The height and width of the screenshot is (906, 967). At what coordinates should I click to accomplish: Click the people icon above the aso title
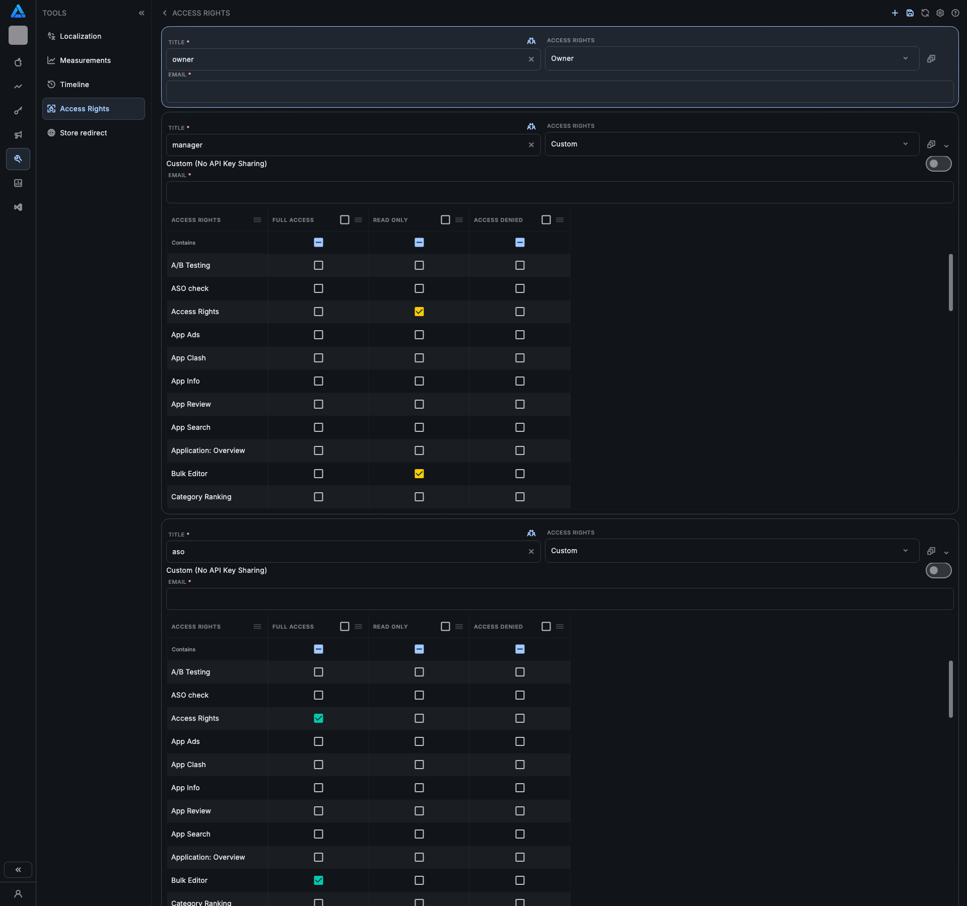point(531,533)
